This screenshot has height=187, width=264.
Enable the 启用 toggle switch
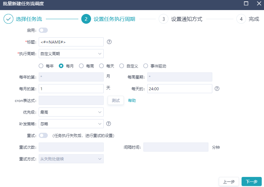(x=43, y=30)
